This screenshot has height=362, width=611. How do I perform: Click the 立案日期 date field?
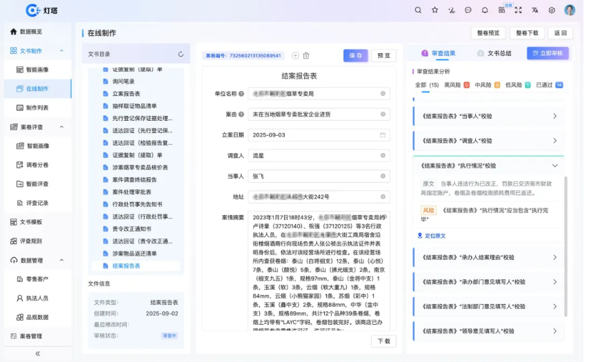tap(319, 135)
